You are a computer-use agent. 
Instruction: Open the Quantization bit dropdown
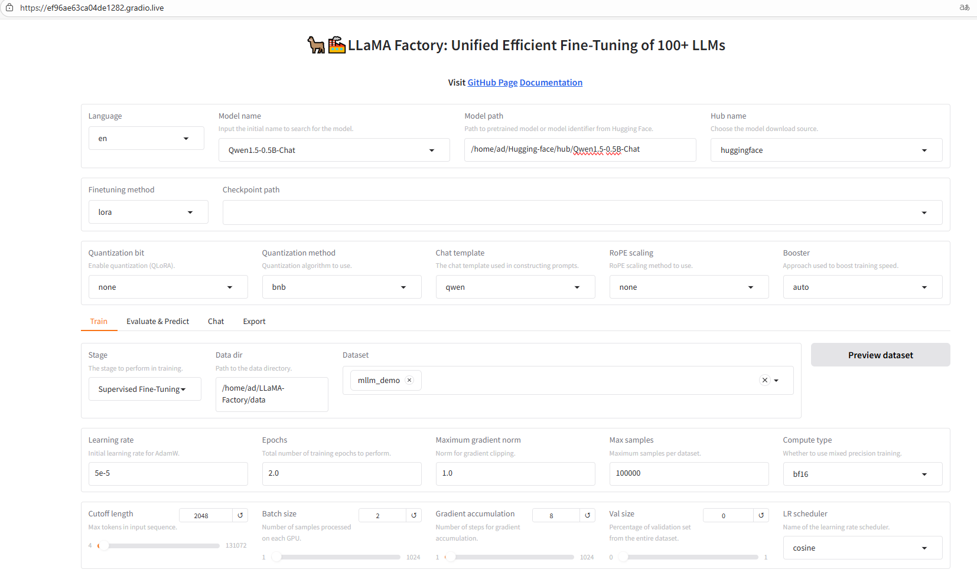[168, 287]
